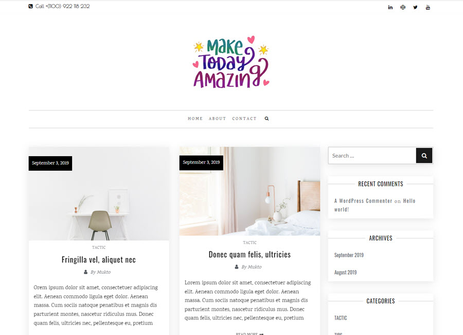Click author icon under Fringilla post
Screen dimensions: 463x335
click(x=85, y=272)
